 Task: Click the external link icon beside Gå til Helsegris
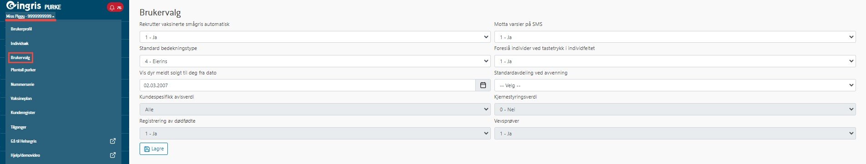[x=113, y=141]
